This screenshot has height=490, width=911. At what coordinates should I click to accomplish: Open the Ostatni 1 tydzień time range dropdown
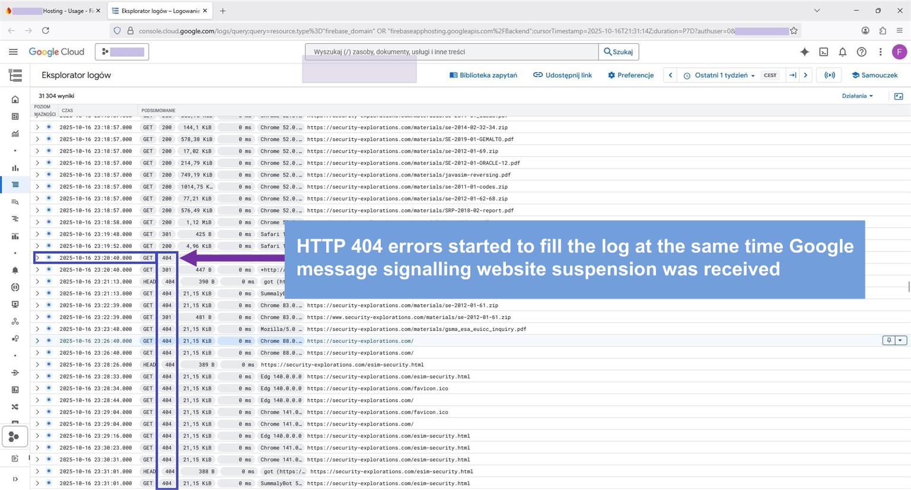(x=719, y=75)
